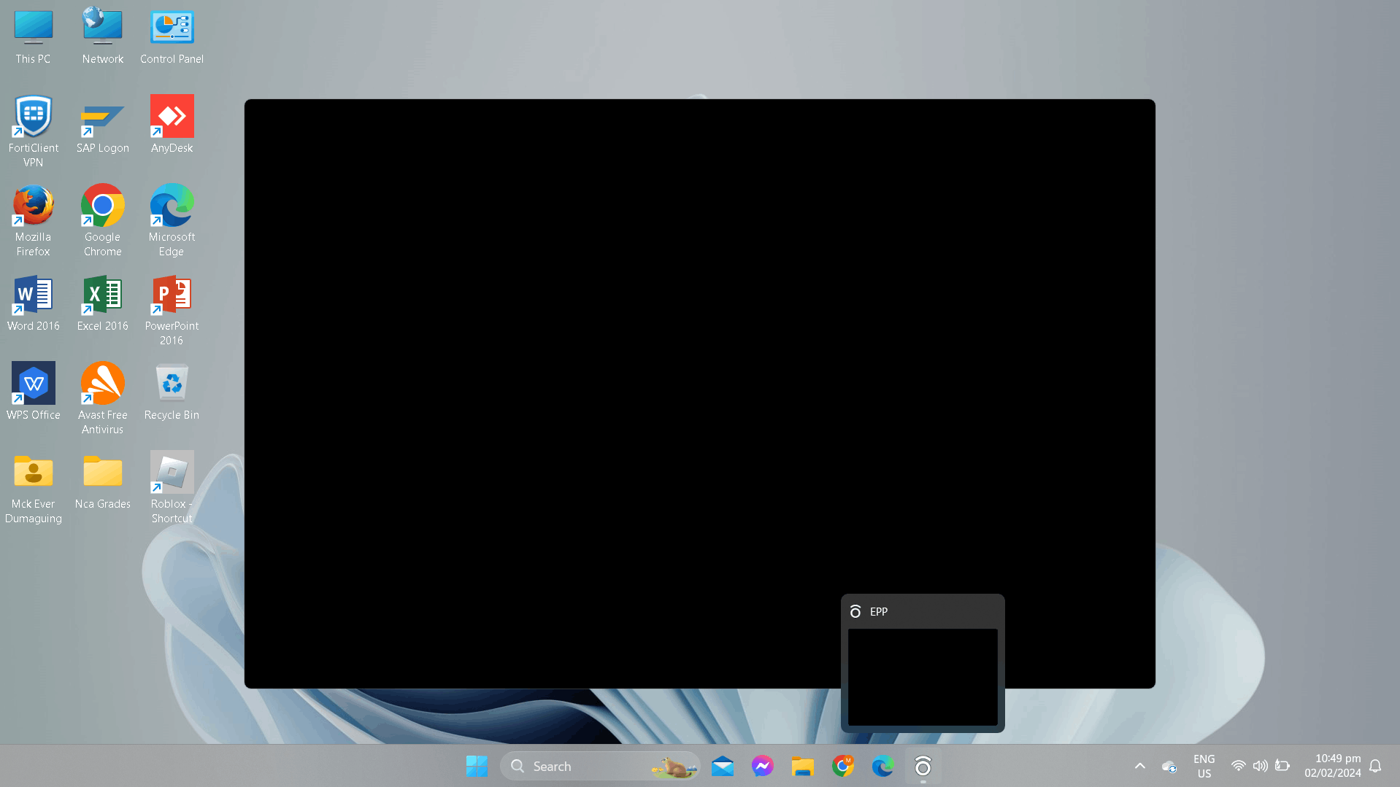The height and width of the screenshot is (787, 1400).
Task: Click the Windows Start button
Action: [477, 766]
